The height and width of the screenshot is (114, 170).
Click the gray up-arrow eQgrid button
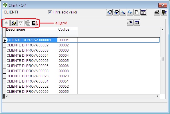(x=7, y=23)
